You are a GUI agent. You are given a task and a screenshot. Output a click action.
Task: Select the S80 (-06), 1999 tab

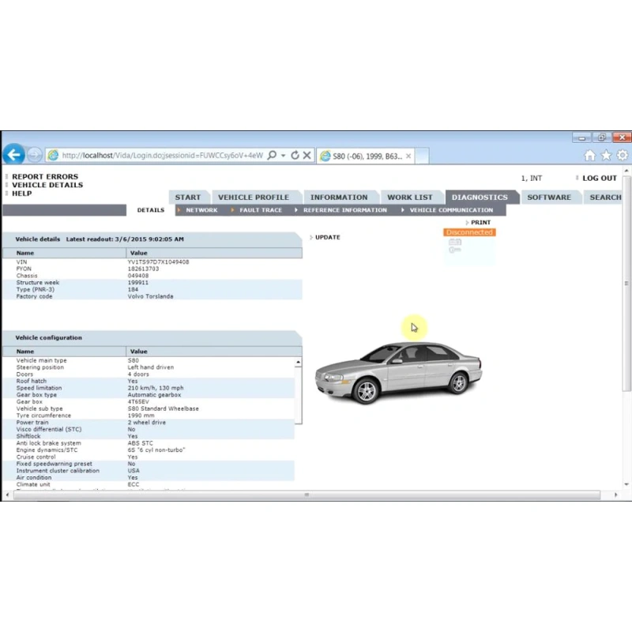(367, 156)
